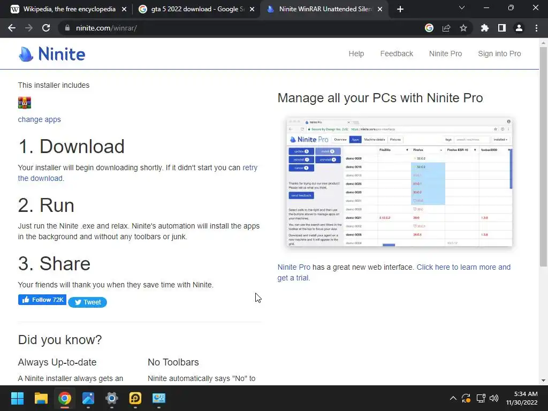Select the Ninite WinRAR tab
The width and height of the screenshot is (548, 411).
(x=324, y=9)
